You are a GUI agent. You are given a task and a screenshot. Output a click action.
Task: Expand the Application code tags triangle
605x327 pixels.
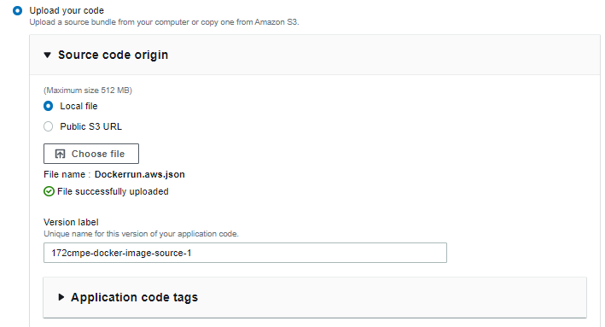coord(61,297)
